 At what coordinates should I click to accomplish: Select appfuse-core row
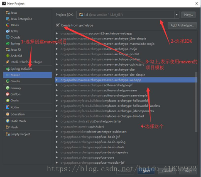[x=126, y=157]
